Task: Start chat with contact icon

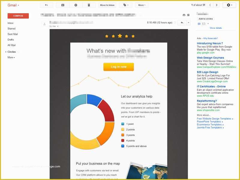Action: point(199,24)
